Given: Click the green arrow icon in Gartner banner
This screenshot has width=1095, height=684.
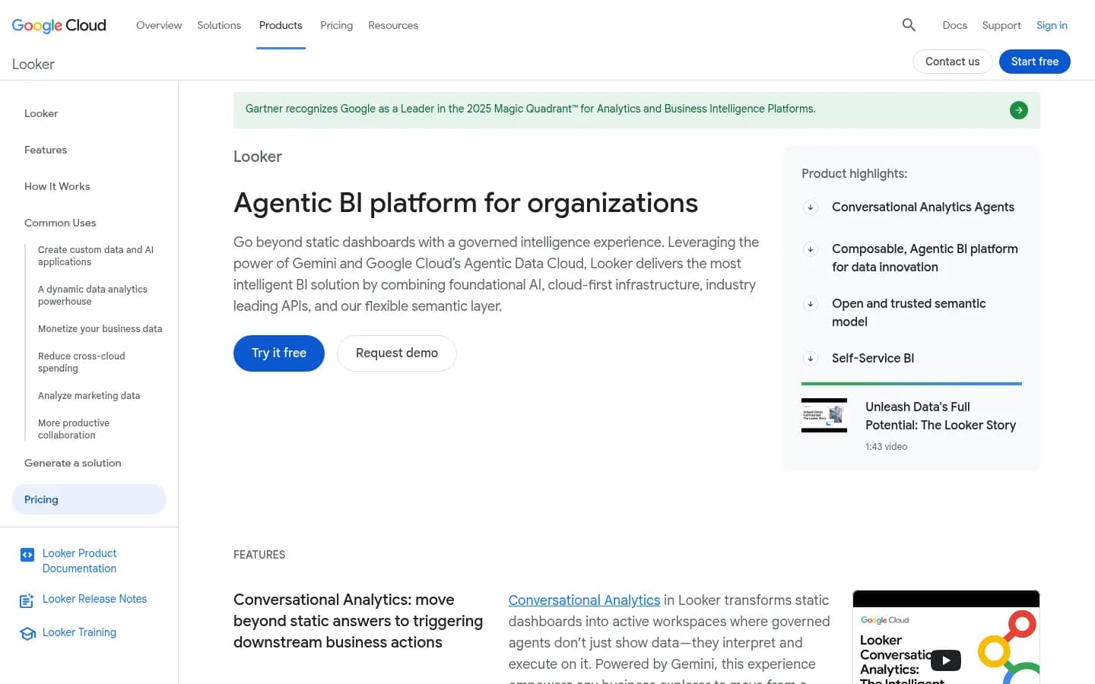Looking at the screenshot, I should pyautogui.click(x=1018, y=110).
